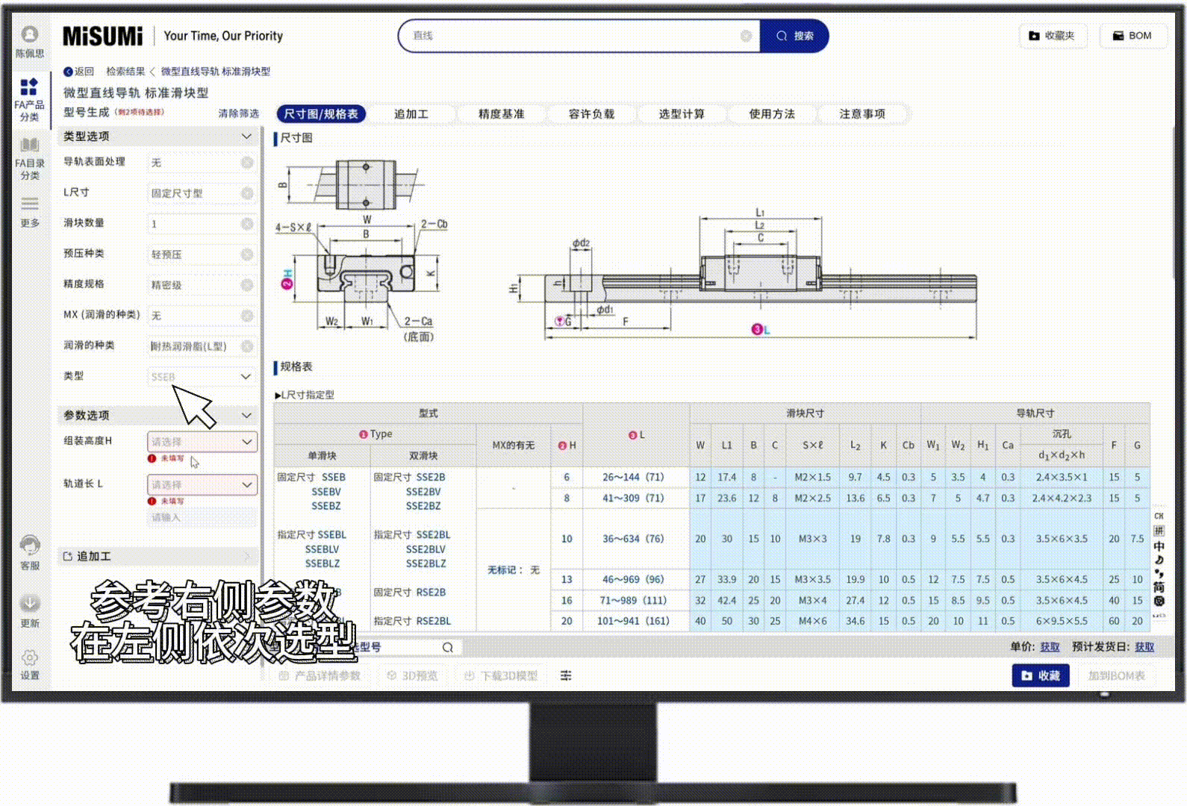
Task: Open the 3D预览 viewer
Action: click(x=412, y=675)
